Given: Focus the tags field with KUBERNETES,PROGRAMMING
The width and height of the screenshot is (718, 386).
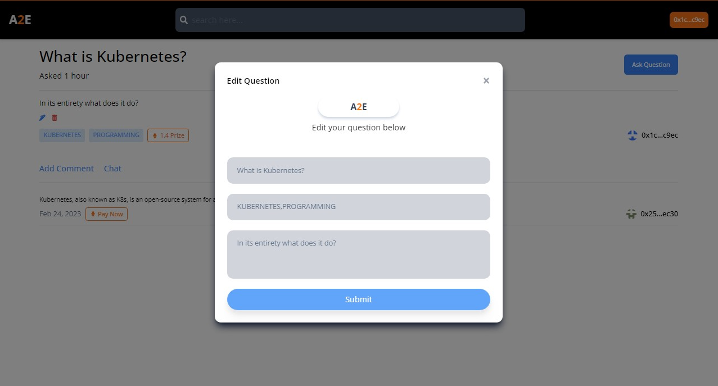Looking at the screenshot, I should coord(359,207).
